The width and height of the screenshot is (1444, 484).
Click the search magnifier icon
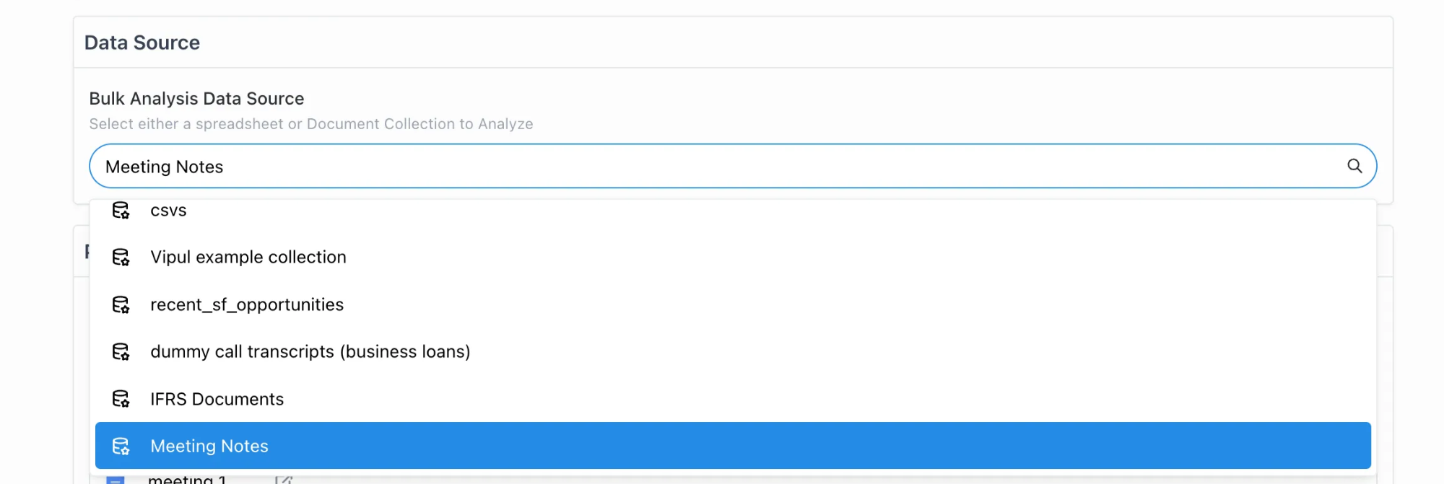click(1354, 166)
